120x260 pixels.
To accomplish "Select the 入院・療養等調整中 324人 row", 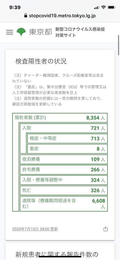I will 64,180.
